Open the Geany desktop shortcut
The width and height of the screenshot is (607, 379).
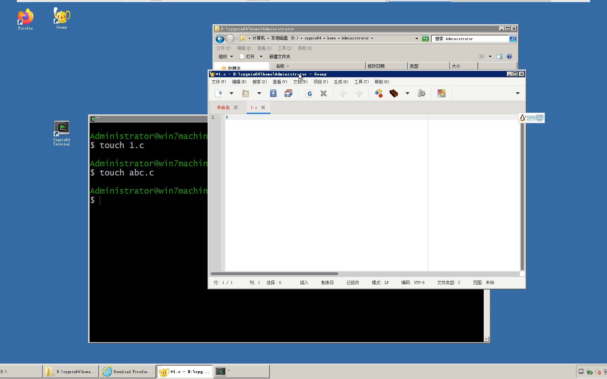pyautogui.click(x=61, y=18)
